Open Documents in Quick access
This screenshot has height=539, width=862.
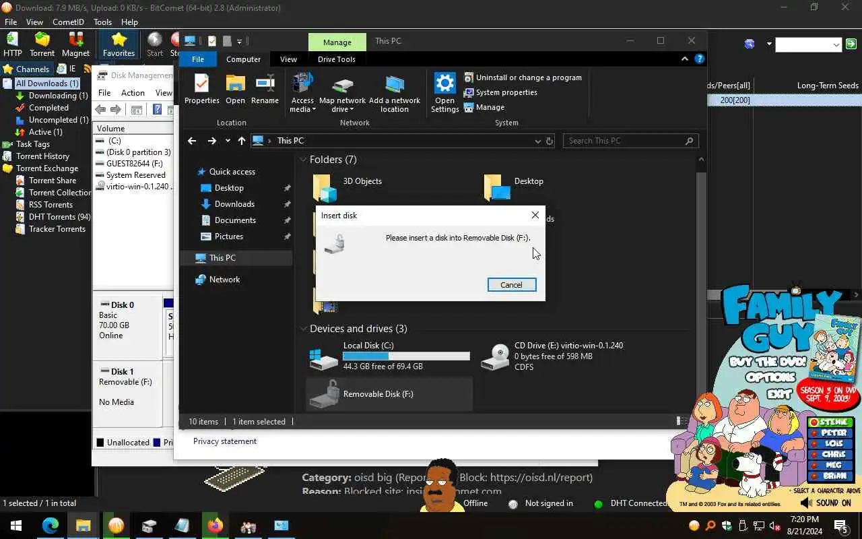pos(235,220)
